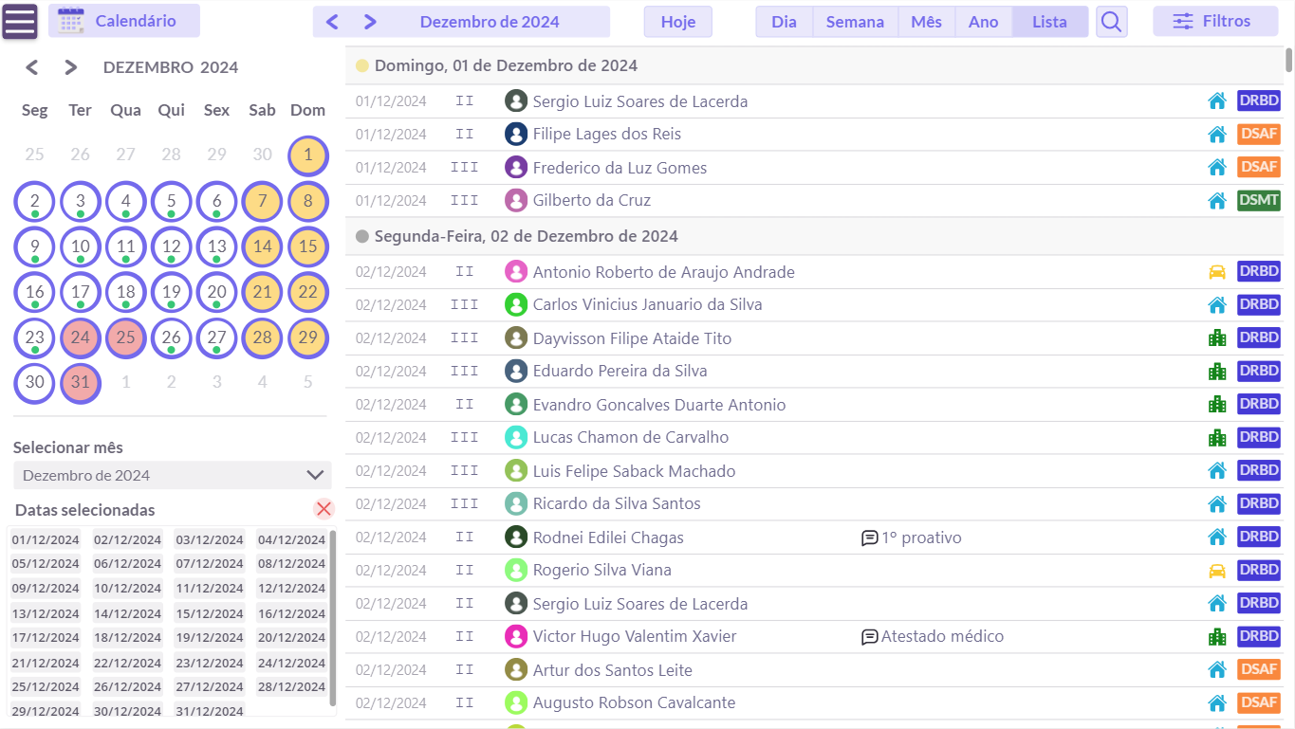This screenshot has width=1295, height=729.
Task: Click the search magnifier icon
Action: (1112, 21)
